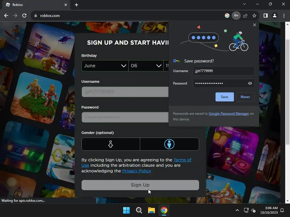
Task: Open the clock showing 3:06 AM
Action: tap(269, 210)
